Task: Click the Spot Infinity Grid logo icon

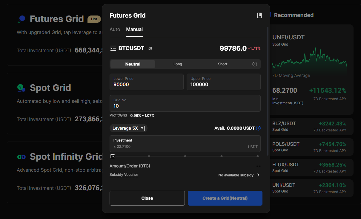Action: coord(21,157)
